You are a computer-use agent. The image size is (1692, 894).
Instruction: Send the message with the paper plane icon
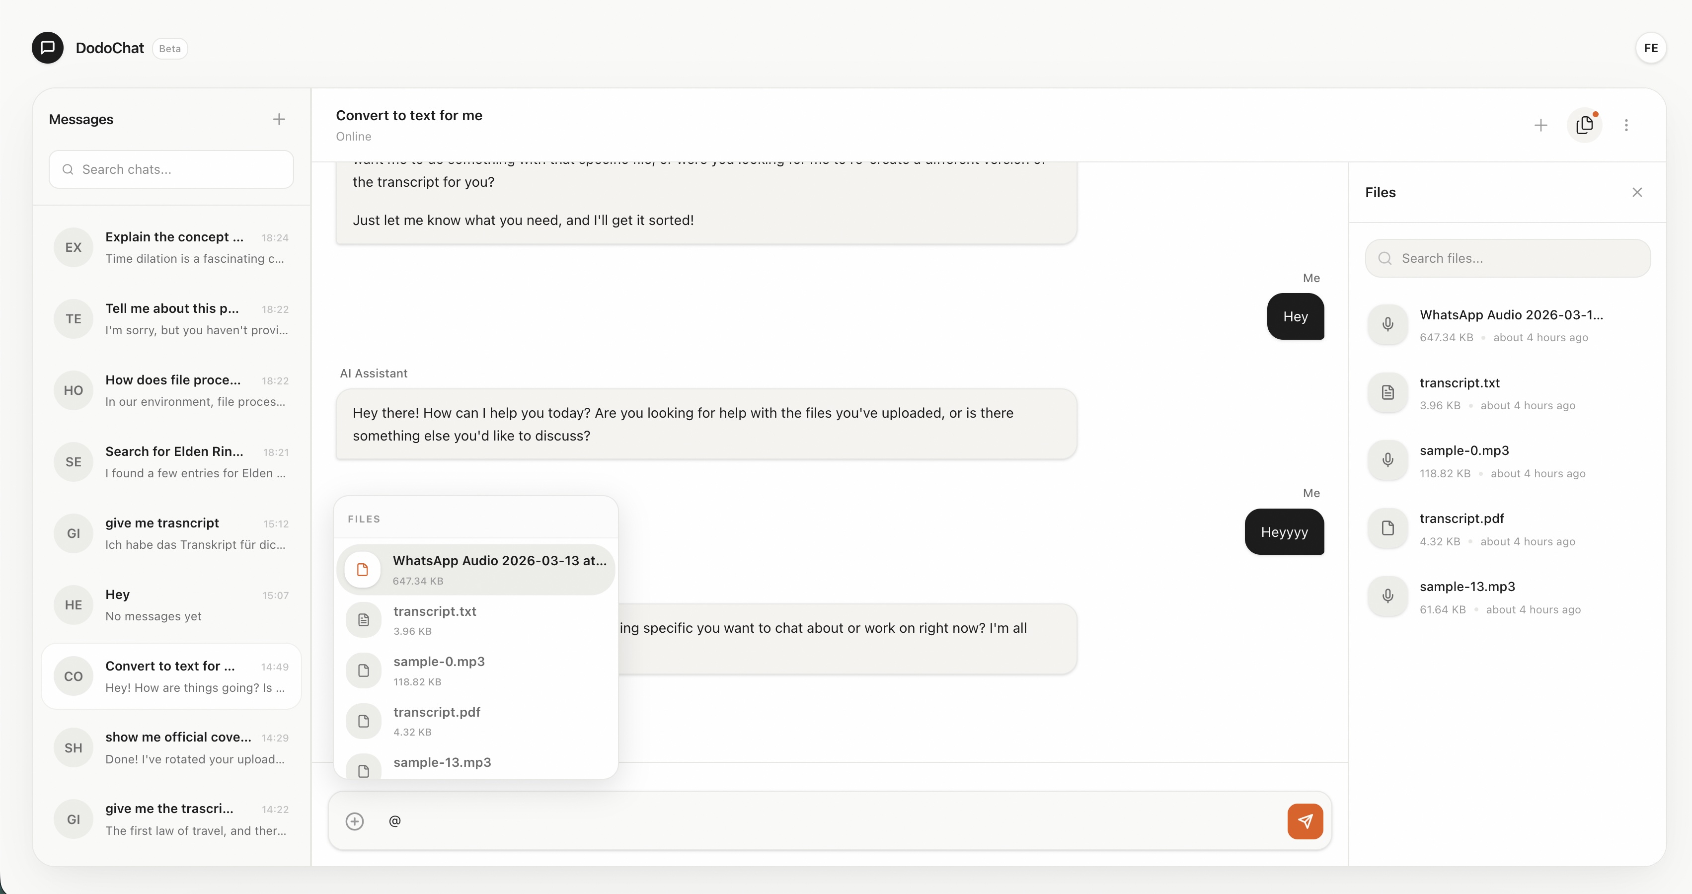click(1305, 821)
